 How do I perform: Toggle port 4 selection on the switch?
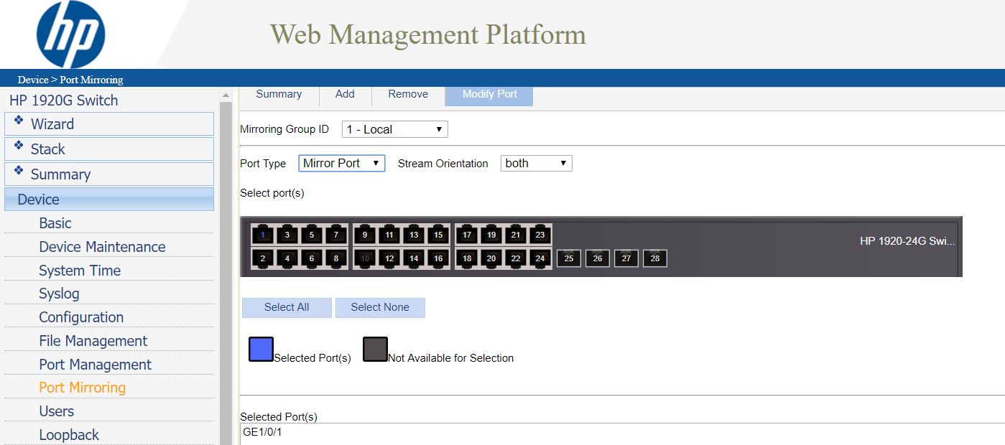[287, 258]
